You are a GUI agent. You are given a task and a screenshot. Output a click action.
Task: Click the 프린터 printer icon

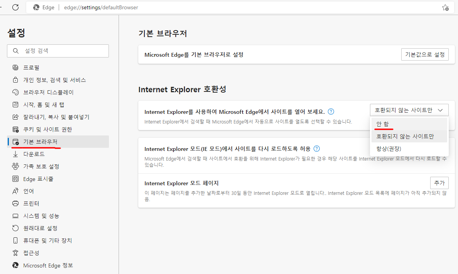(x=15, y=203)
